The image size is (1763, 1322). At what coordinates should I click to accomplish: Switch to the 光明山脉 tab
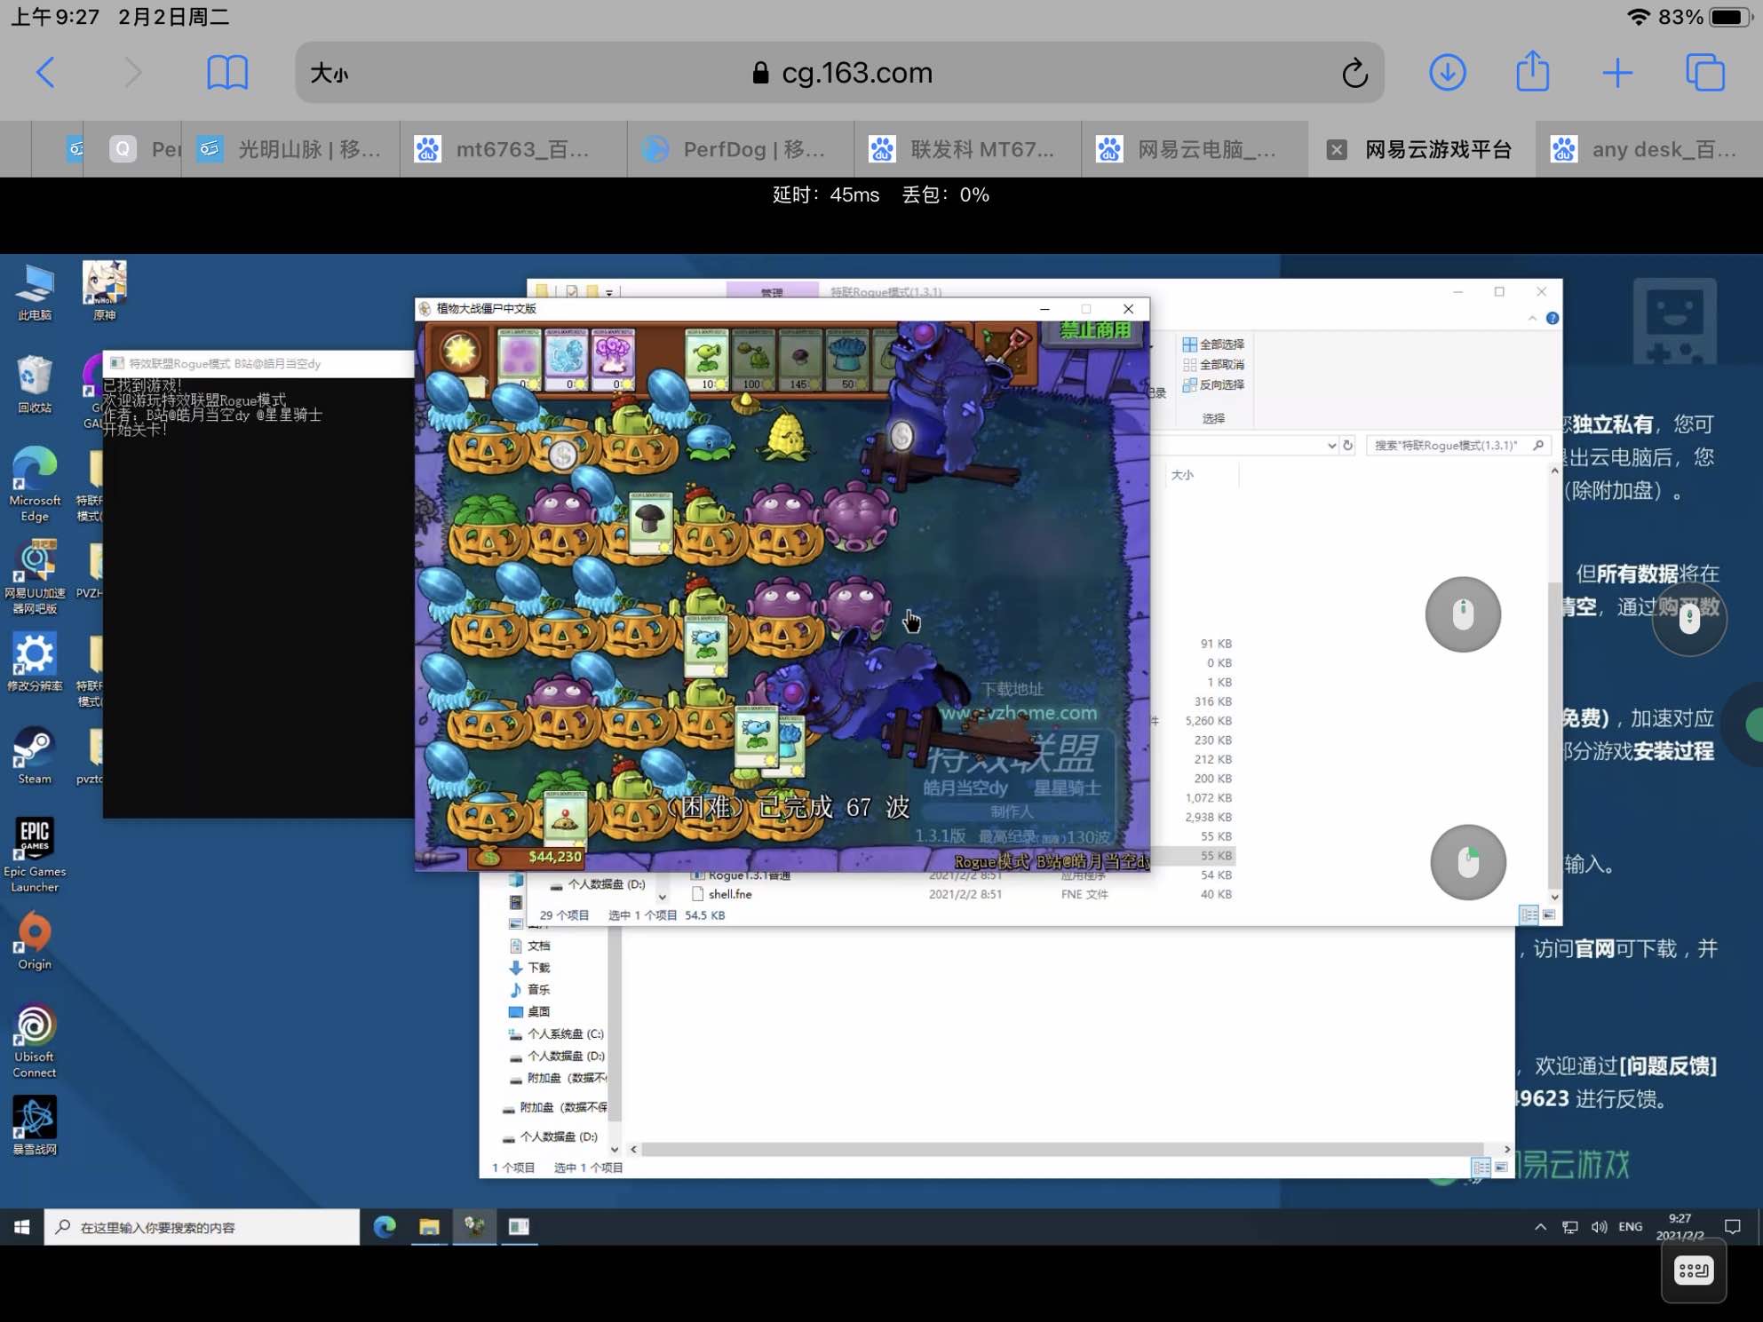pos(290,149)
